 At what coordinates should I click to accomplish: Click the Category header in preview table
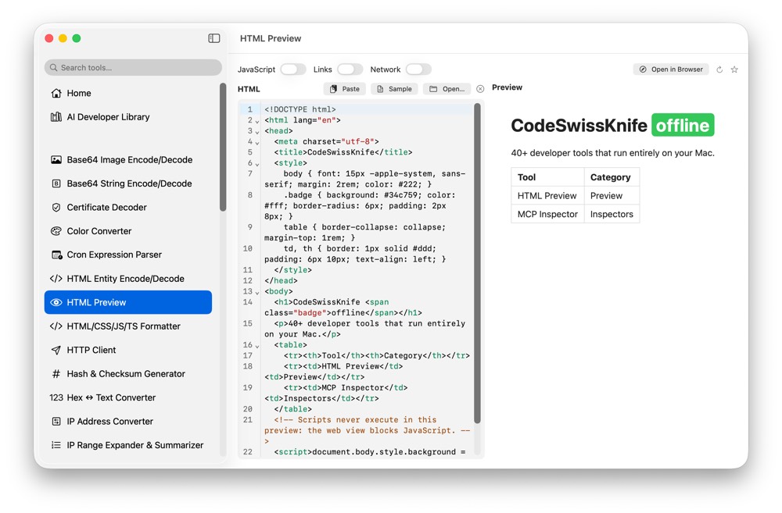[x=612, y=177]
